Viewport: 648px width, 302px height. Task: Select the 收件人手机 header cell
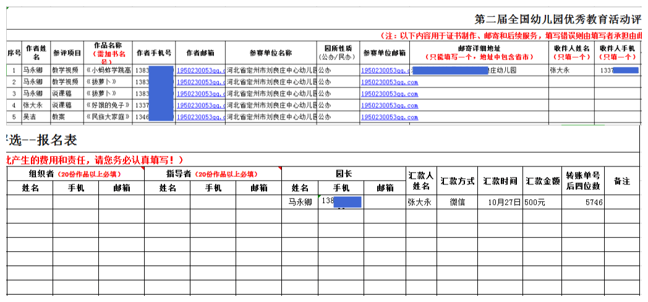618,53
